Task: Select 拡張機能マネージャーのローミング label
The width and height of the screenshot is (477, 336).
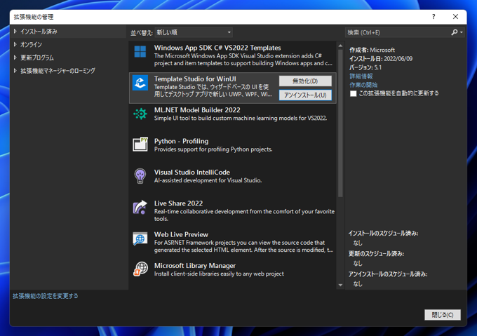Action: (x=58, y=71)
